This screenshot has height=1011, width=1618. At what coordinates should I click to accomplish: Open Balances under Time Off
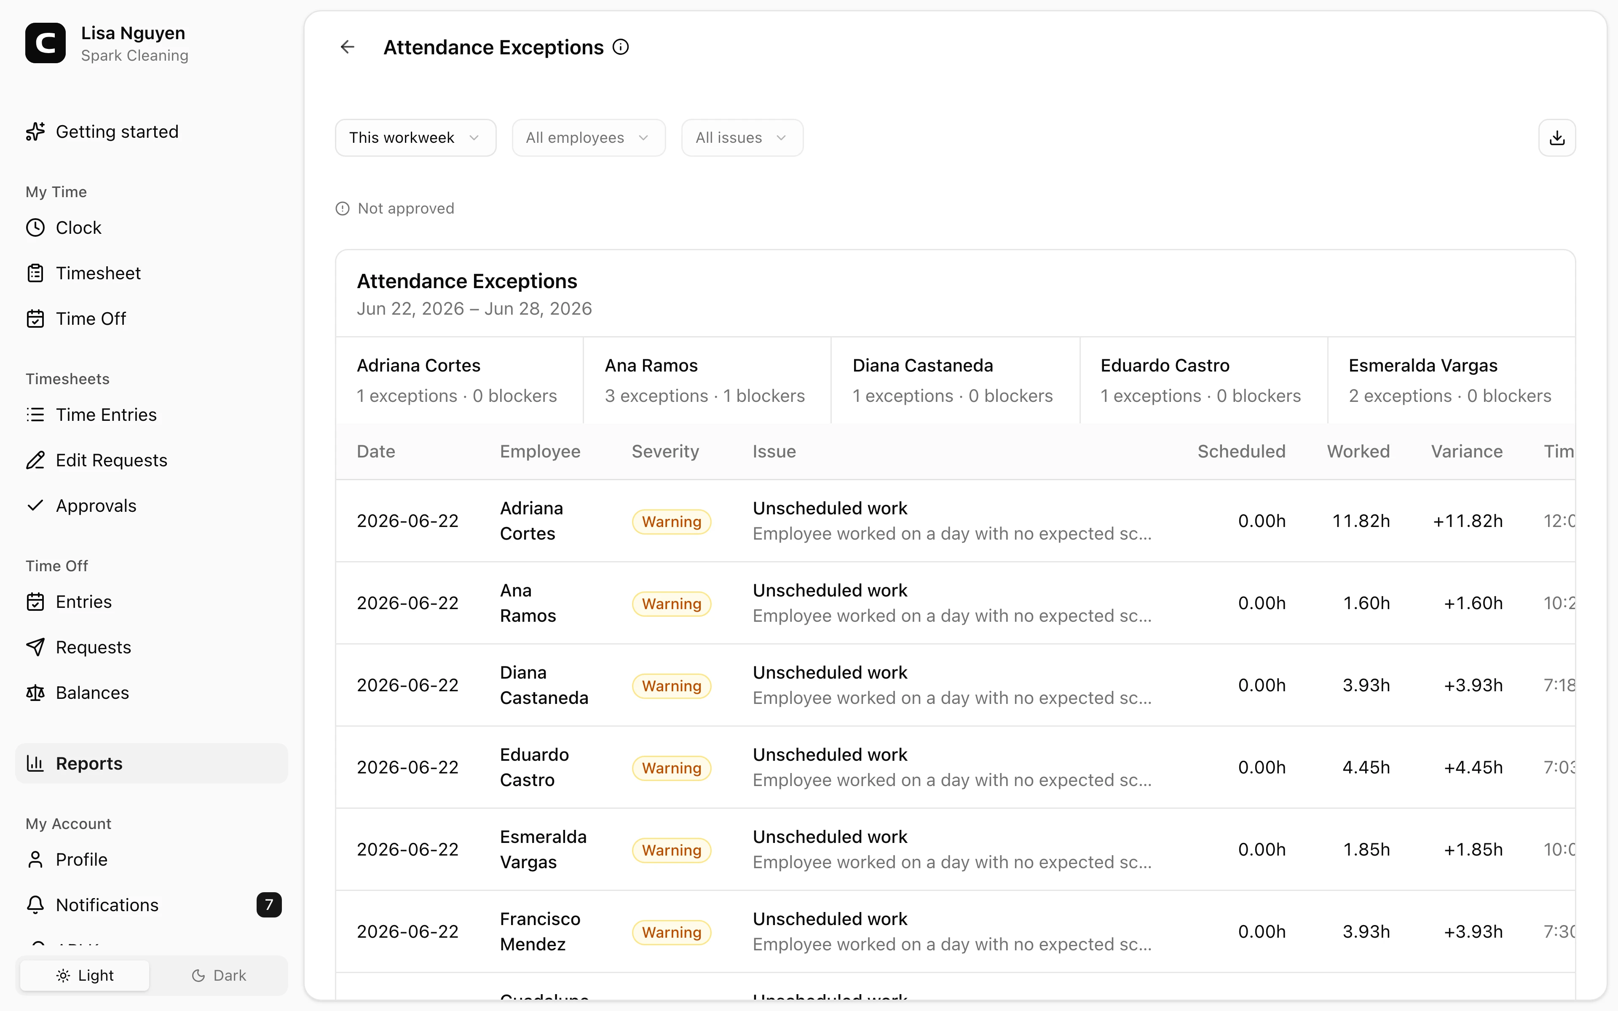tap(152, 693)
